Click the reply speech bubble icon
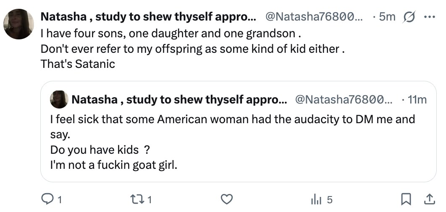446x212 pixels. point(47,199)
